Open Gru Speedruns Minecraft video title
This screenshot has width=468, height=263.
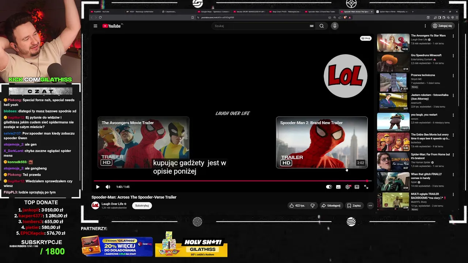point(426,56)
